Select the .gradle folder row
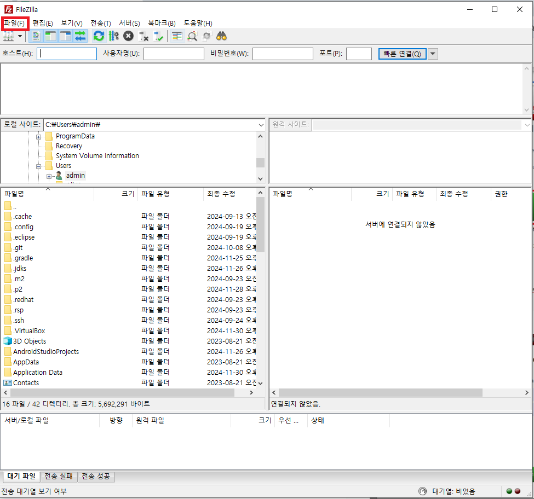534x499 pixels. click(x=129, y=258)
